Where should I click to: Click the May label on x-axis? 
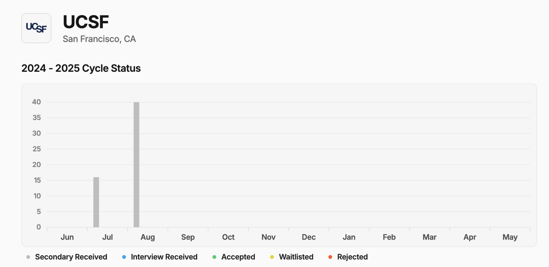click(510, 237)
